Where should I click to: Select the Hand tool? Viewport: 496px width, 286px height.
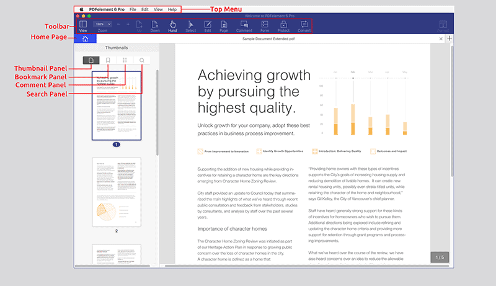(172, 26)
